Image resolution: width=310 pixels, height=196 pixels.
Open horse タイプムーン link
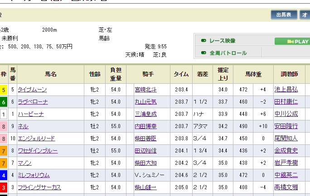tap(32, 90)
